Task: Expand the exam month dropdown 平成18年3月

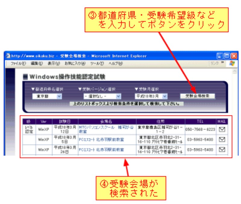Action: coord(165,96)
